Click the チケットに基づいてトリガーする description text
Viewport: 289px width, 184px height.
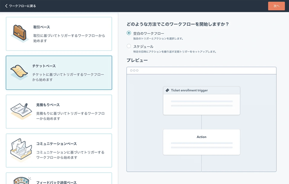[68, 77]
